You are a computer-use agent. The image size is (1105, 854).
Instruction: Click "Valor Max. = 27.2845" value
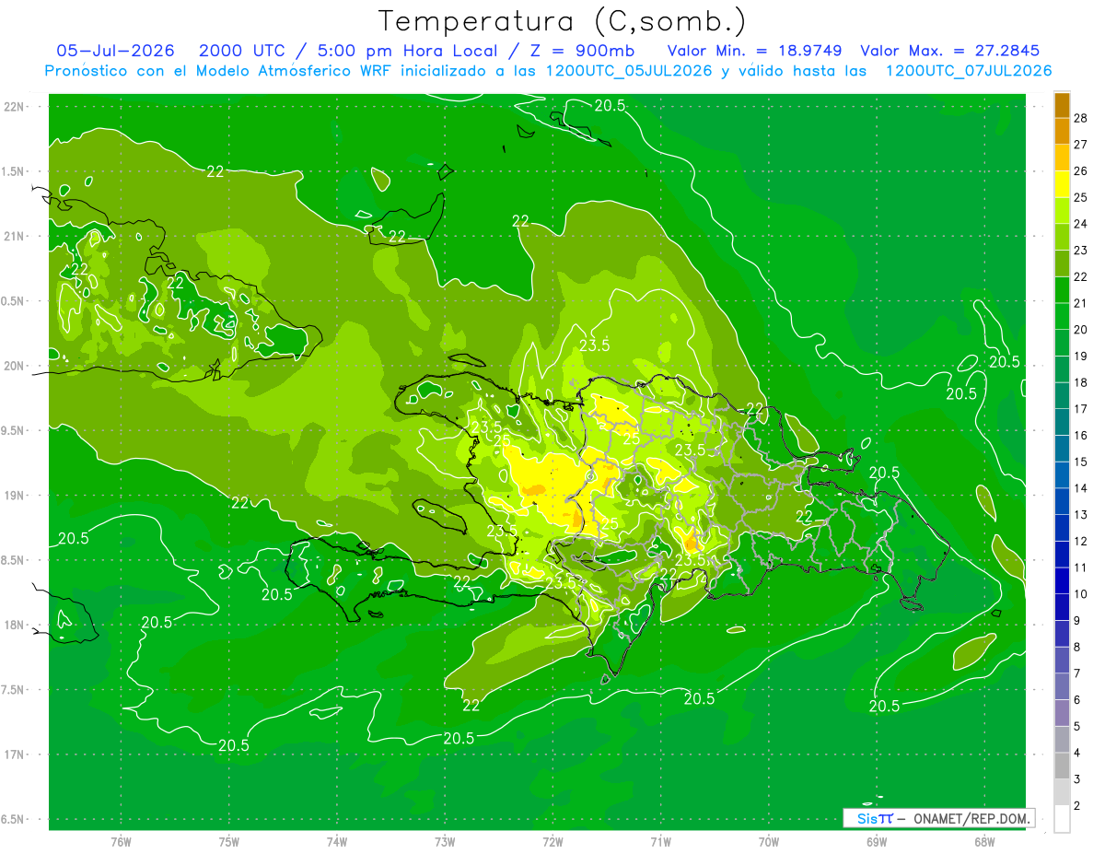(949, 51)
